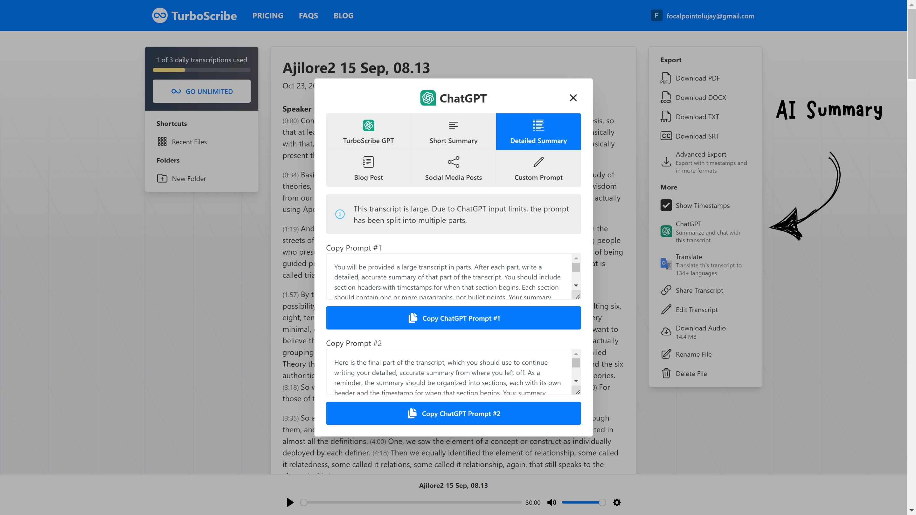Viewport: 916px width, 515px height.
Task: Select the Short Summary tab
Action: pos(453,132)
